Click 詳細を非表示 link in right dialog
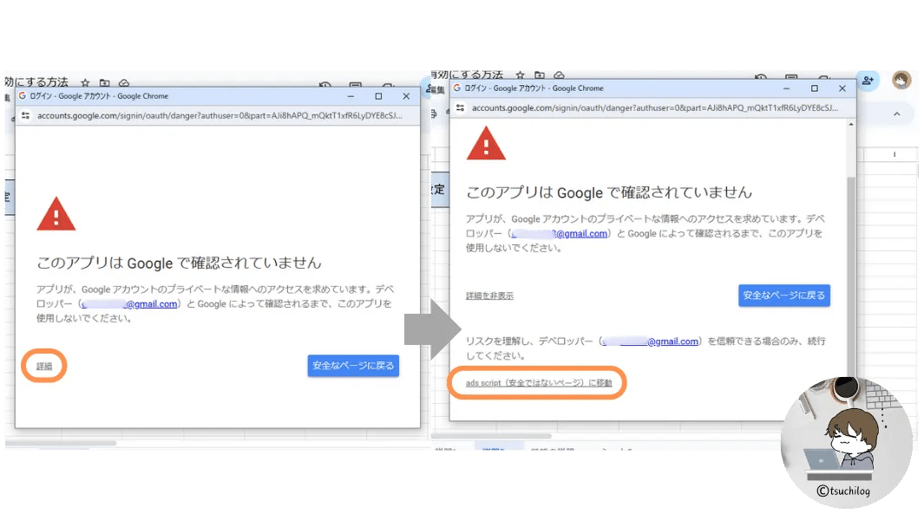Viewport: 924px width, 520px height. click(x=489, y=296)
